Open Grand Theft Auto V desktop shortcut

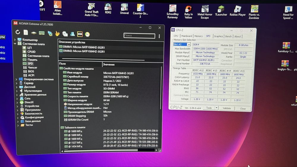[91, 10]
